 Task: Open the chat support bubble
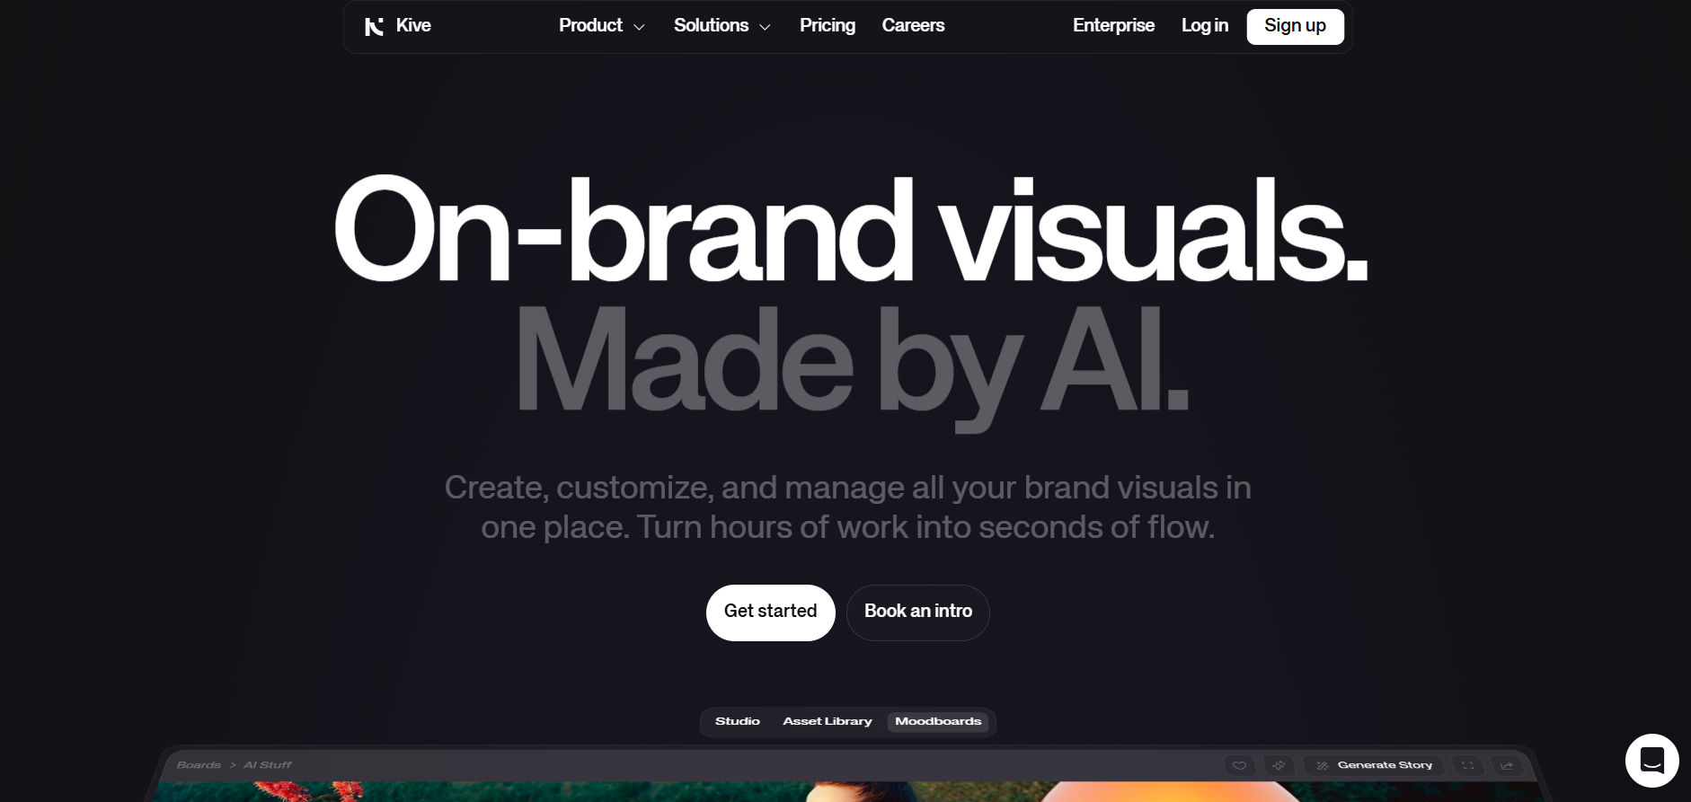click(1651, 761)
